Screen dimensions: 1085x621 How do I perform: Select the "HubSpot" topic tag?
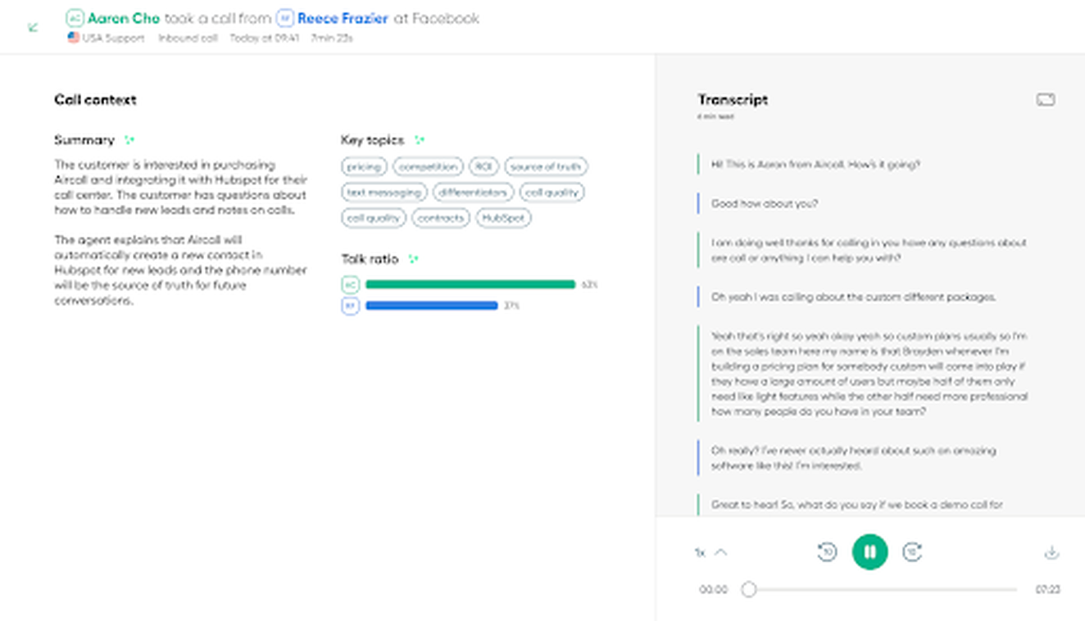[x=503, y=218]
